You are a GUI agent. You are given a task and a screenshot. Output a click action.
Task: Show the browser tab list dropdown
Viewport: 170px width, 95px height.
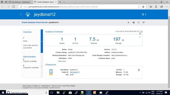tap(64, 2)
